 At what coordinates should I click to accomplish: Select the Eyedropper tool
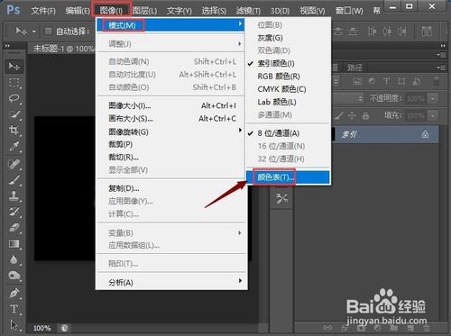(x=14, y=146)
